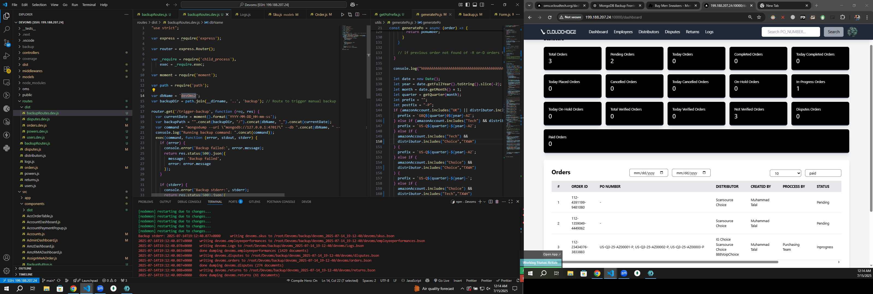The image size is (873, 294).
Task: Open the Disputes nav link
Action: click(672, 32)
